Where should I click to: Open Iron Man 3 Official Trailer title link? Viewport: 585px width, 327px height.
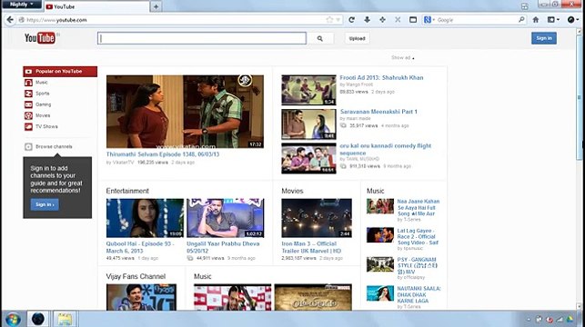[311, 247]
